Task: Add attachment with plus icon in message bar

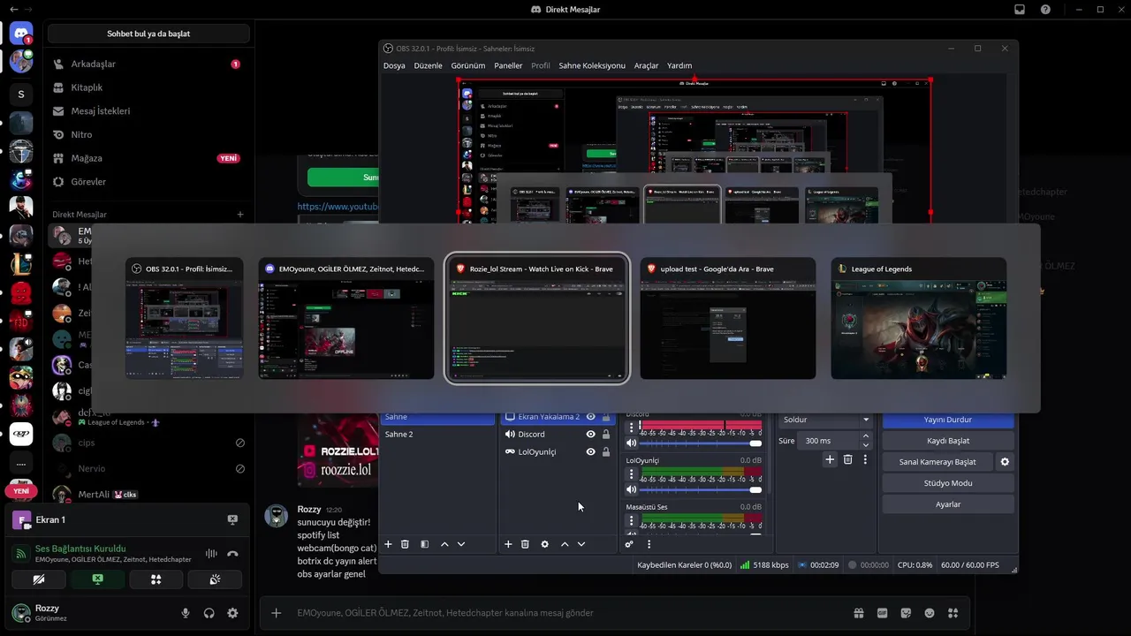Action: click(277, 613)
